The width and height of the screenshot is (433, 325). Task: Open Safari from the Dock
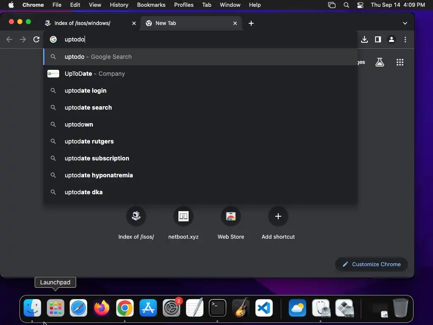[78, 308]
